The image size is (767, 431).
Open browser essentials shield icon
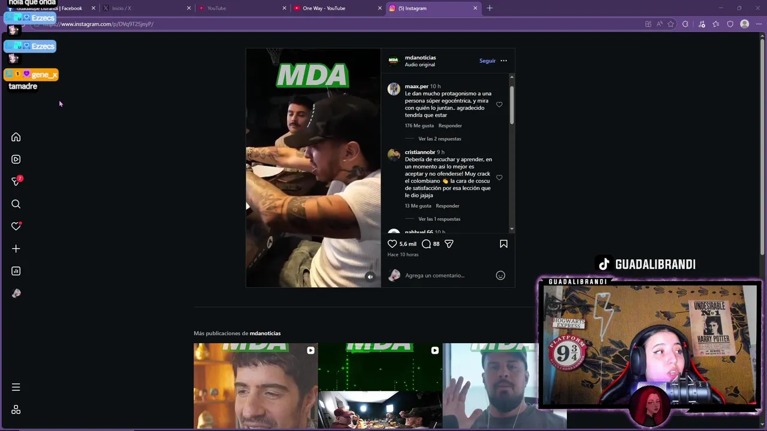point(730,24)
